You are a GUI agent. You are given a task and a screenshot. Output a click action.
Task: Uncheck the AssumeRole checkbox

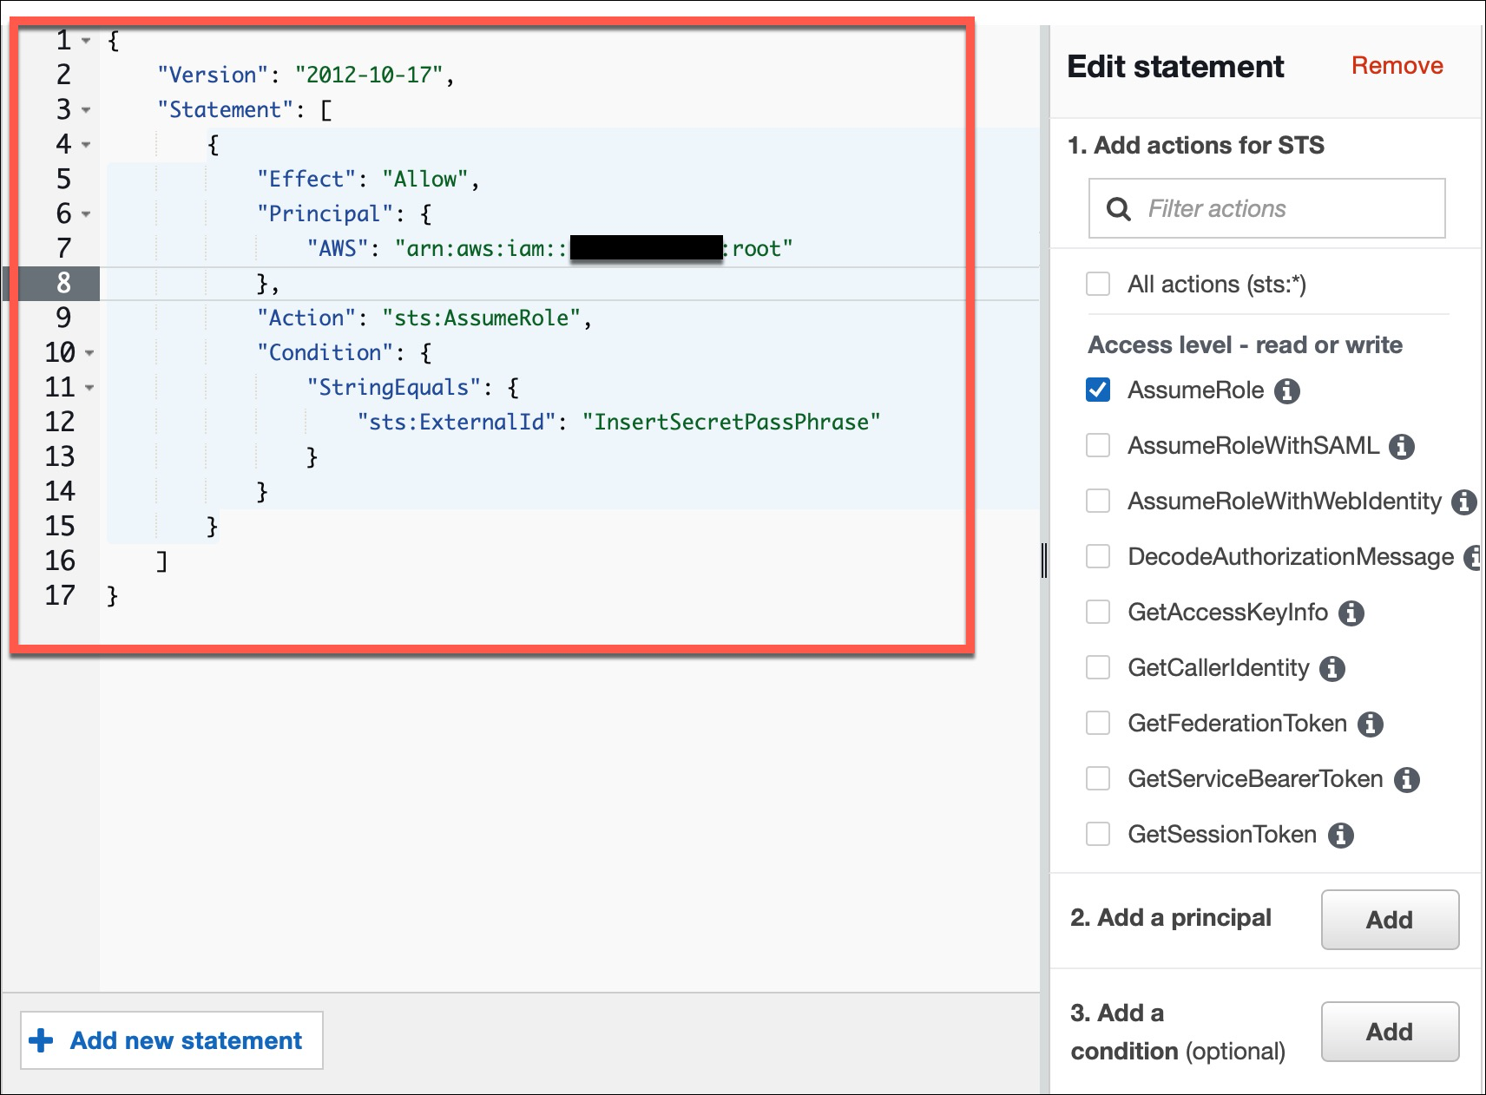pyautogui.click(x=1098, y=390)
